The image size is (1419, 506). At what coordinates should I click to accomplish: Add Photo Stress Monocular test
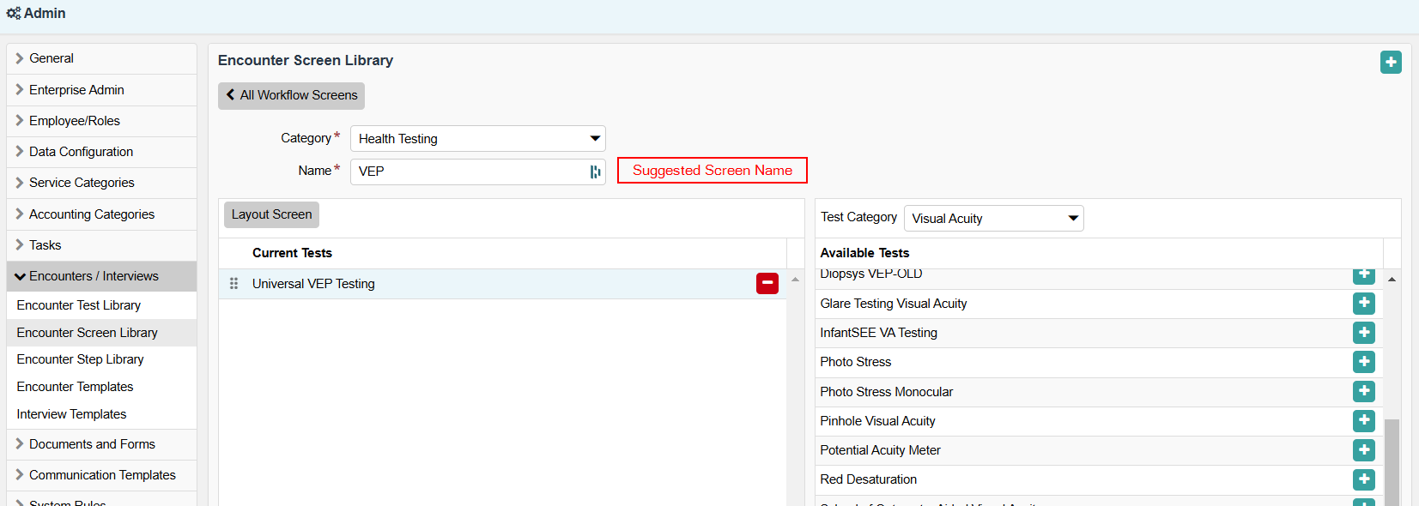click(x=1363, y=392)
